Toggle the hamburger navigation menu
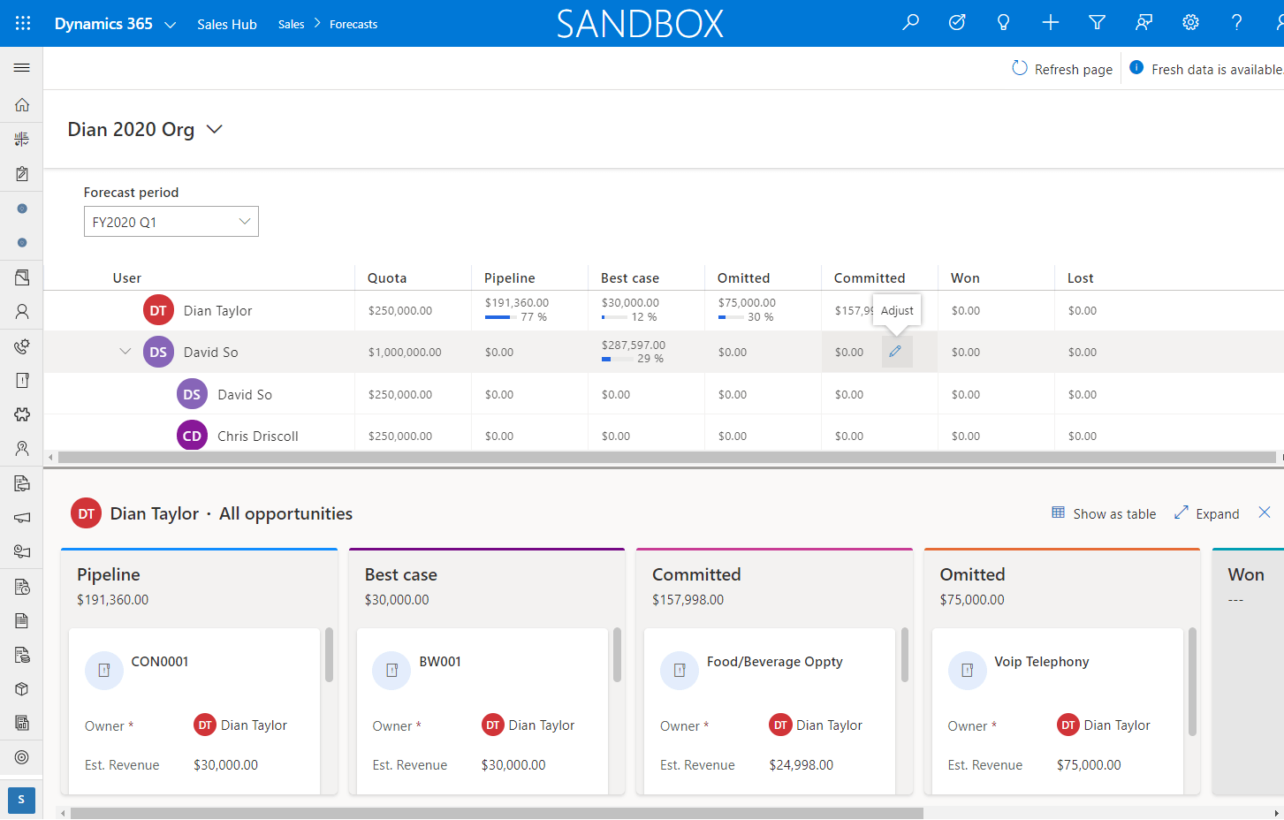 (22, 68)
